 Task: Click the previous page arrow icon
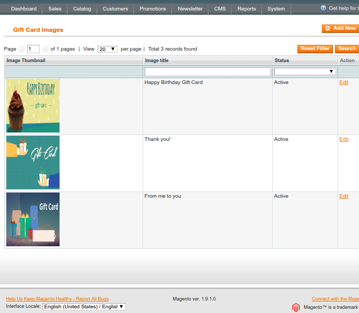[22, 49]
